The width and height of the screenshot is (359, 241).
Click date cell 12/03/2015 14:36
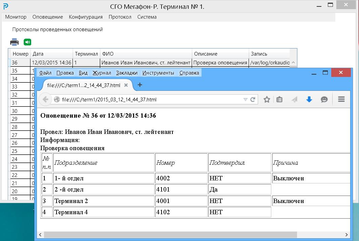[x=51, y=63]
